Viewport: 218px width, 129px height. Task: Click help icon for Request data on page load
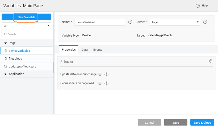[106, 83]
